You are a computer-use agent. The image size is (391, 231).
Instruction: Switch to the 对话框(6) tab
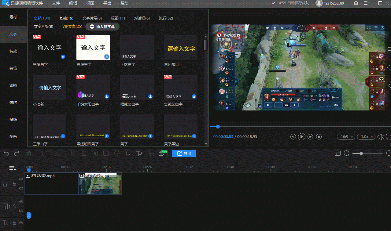[x=142, y=18]
